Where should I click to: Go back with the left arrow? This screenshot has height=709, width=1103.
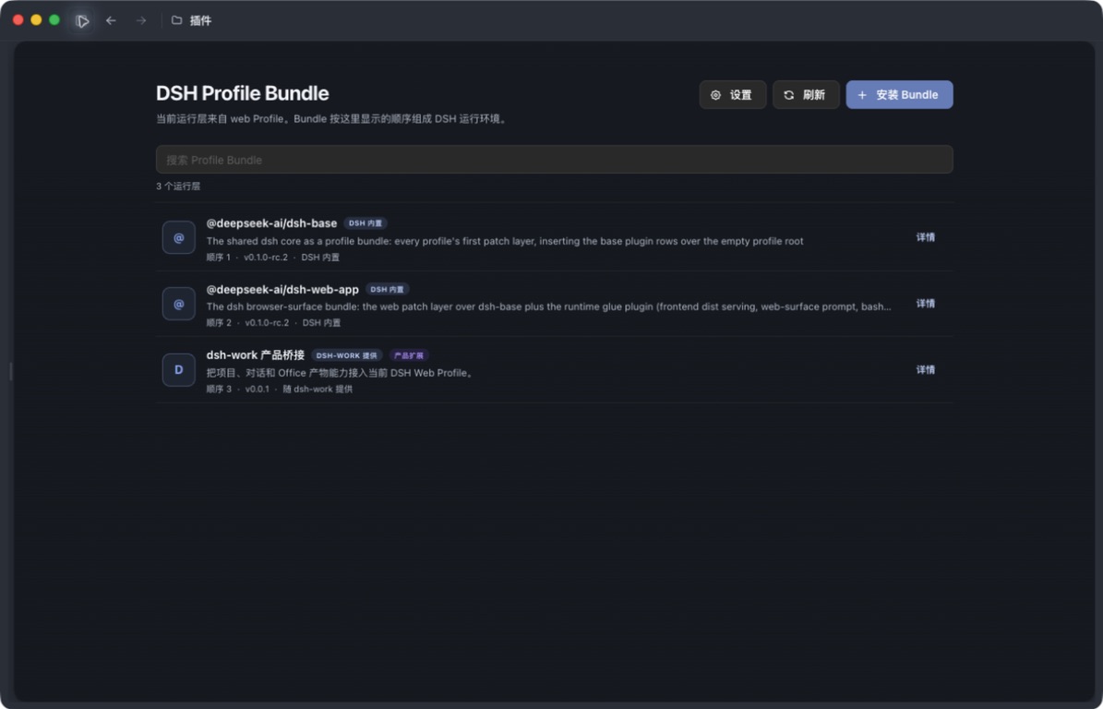pos(111,20)
